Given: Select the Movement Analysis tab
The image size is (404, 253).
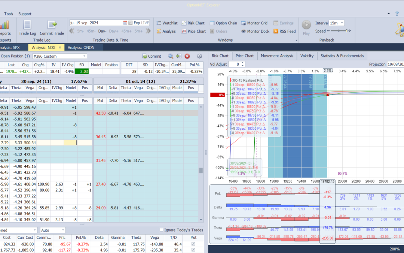Looking at the screenshot, I should point(277,56).
